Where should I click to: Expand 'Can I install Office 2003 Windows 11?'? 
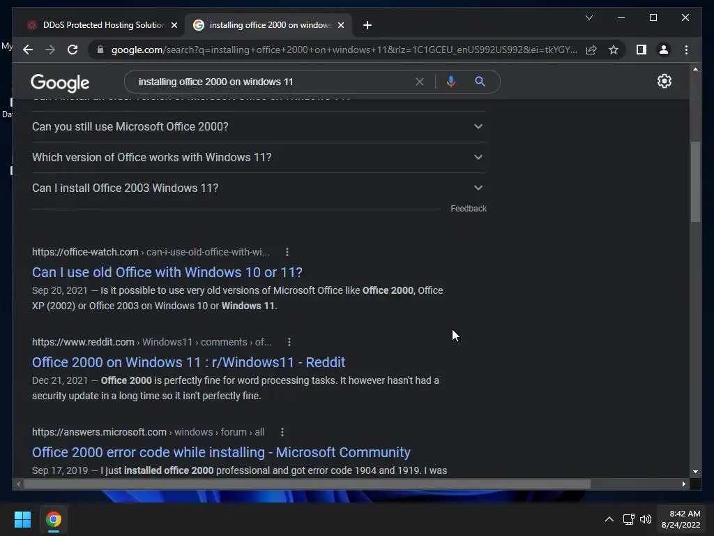point(258,188)
